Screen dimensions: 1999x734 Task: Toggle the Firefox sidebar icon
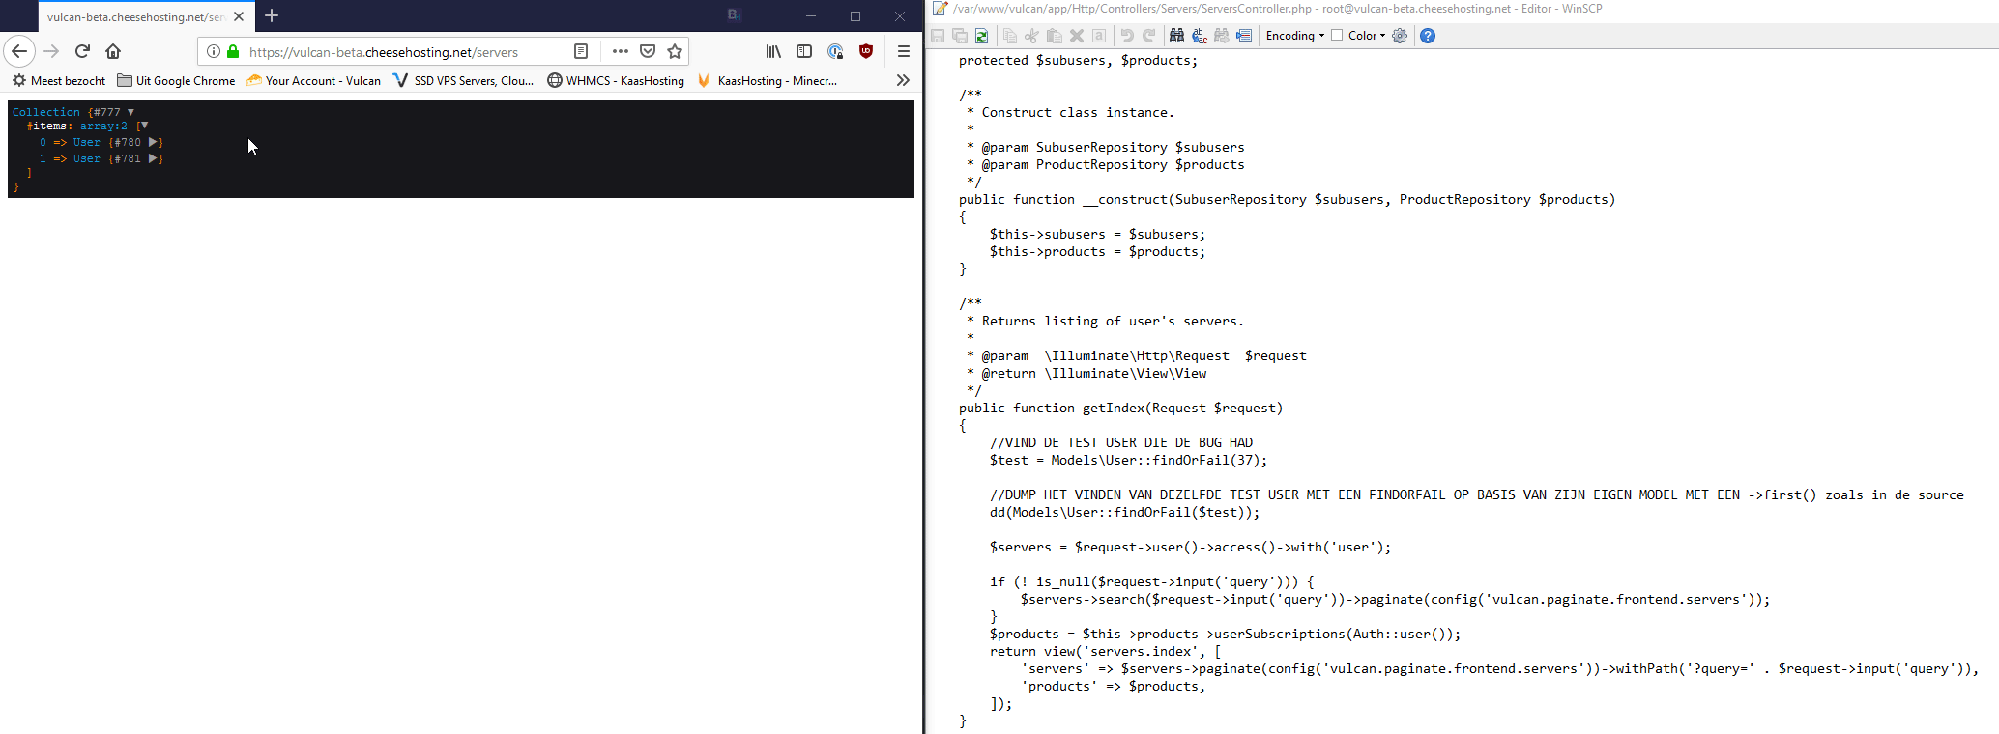click(x=804, y=51)
